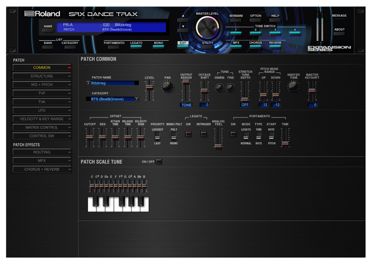372x264 pixels.
Task: Click the Level slider
Action: click(150, 91)
